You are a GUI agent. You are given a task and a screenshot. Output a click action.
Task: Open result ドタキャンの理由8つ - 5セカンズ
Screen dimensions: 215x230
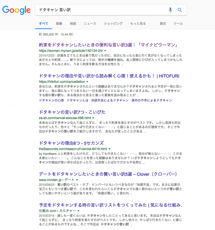click(71, 143)
